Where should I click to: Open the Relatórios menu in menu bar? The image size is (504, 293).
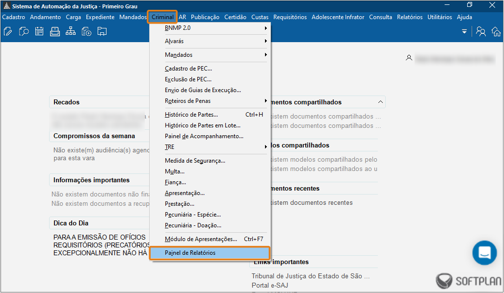(x=409, y=17)
